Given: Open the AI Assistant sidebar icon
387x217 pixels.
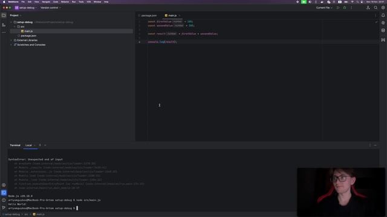Looking at the screenshot, I should click(383, 23).
